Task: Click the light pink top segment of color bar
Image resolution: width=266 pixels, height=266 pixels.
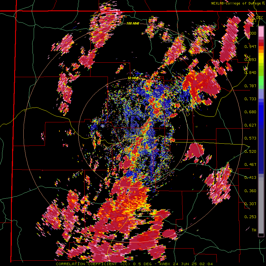Action: [261, 32]
